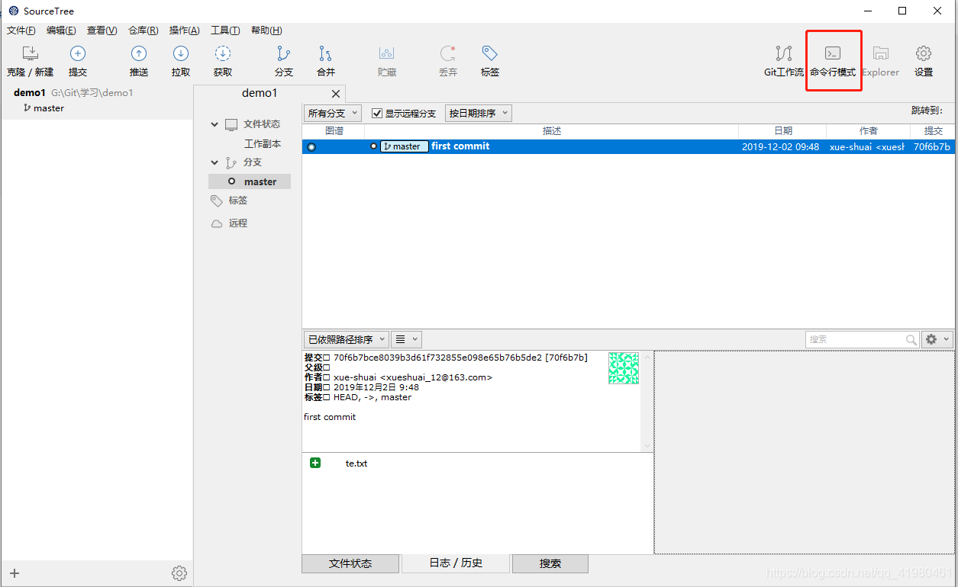Click the Author (作者) column header
The width and height of the screenshot is (958, 587).
coord(869,131)
